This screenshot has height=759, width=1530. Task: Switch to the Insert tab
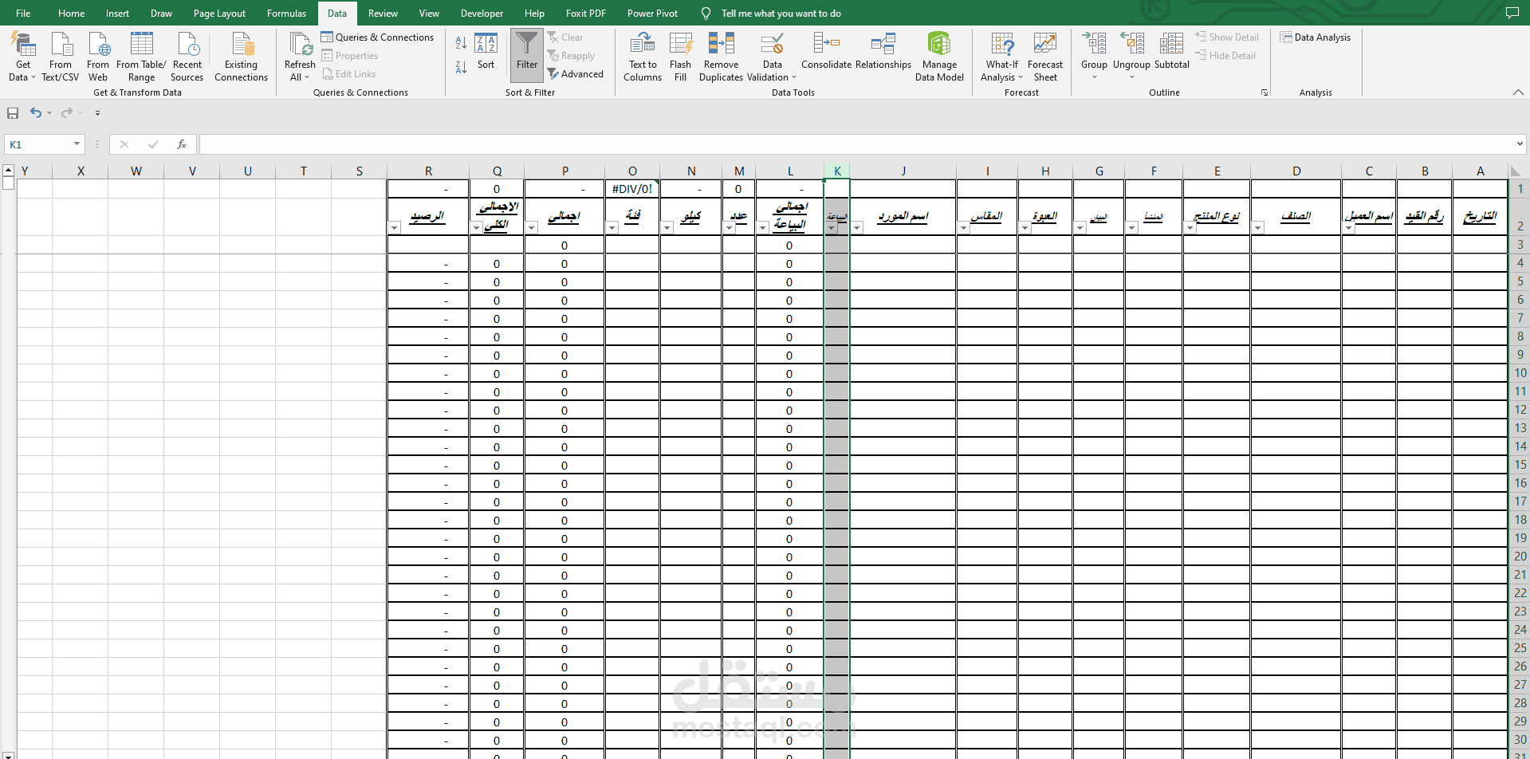(117, 13)
